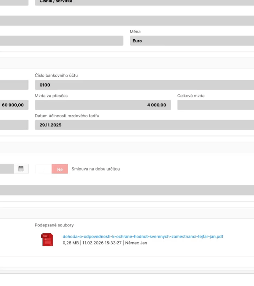This screenshot has height=286, width=254.
Task: Click the wide gray field left of Měna
Action: click(x=62, y=41)
